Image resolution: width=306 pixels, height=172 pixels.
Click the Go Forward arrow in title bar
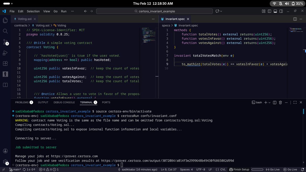tap(91, 11)
